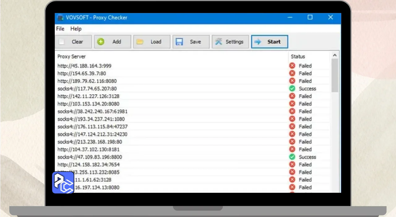The width and height of the screenshot is (396, 217).
Task: Click the blank page icon on Clear
Action: pyautogui.click(x=62, y=42)
